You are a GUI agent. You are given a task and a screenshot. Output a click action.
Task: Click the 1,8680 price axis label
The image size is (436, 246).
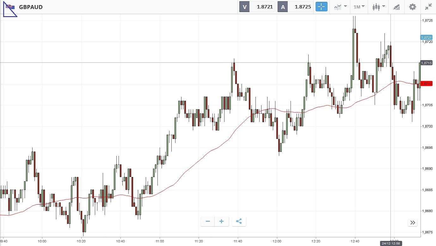click(427, 211)
